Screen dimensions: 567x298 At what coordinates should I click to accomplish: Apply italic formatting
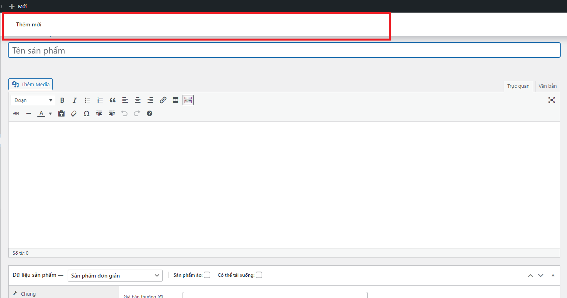tap(75, 100)
